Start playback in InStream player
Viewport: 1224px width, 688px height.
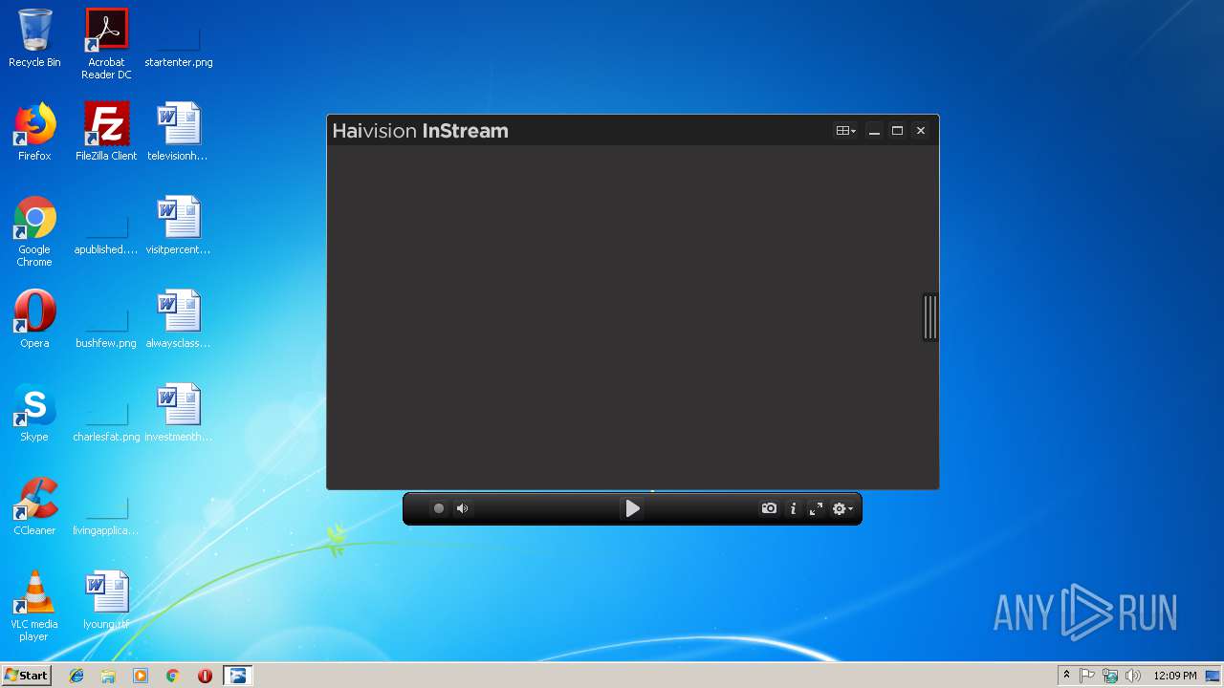[632, 508]
